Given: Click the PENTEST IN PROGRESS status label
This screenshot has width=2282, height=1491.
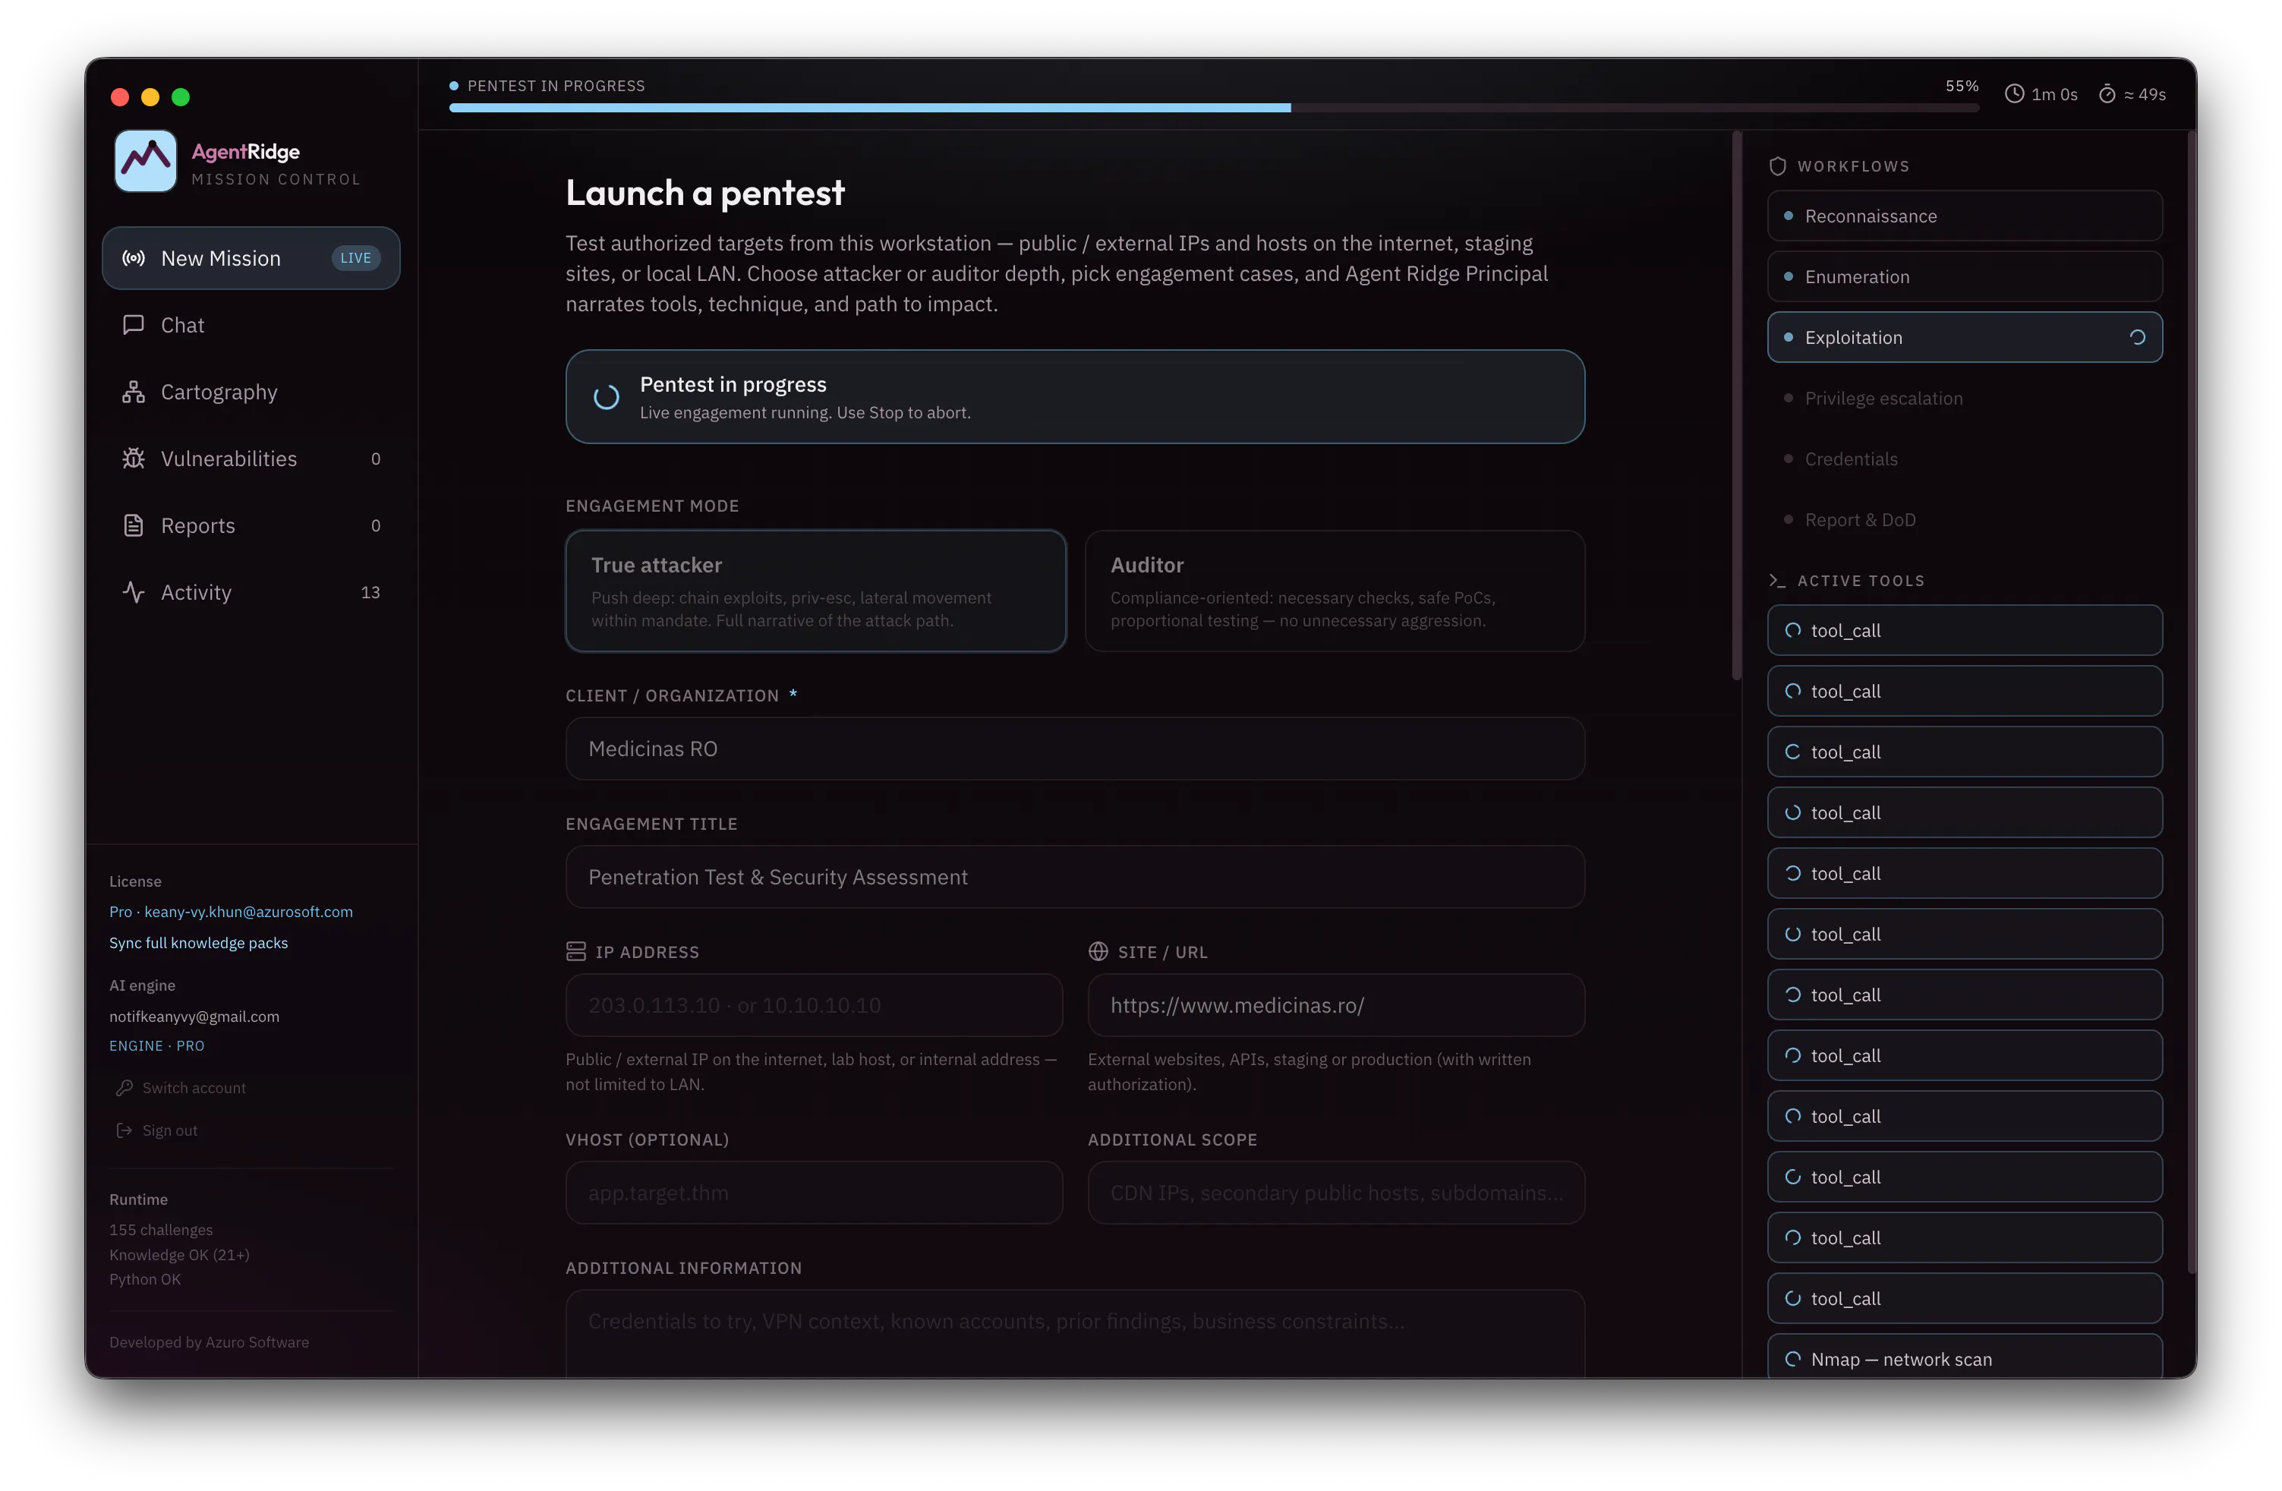Looking at the screenshot, I should 556,85.
